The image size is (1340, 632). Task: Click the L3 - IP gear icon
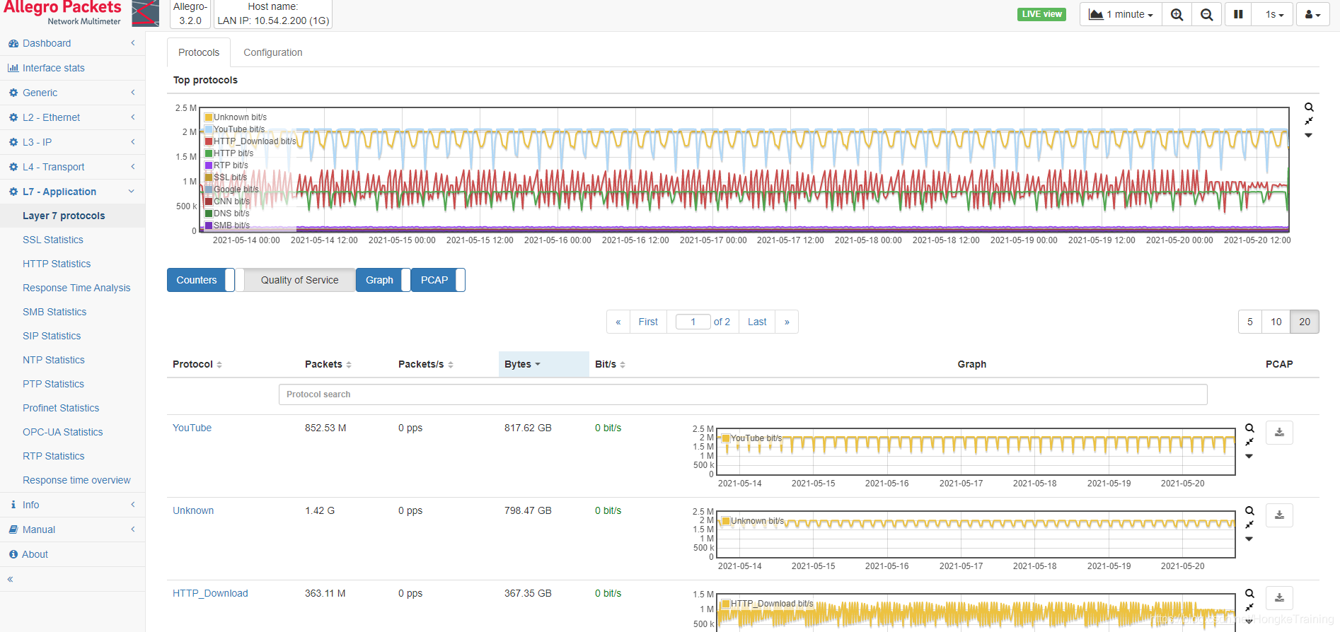pos(13,142)
